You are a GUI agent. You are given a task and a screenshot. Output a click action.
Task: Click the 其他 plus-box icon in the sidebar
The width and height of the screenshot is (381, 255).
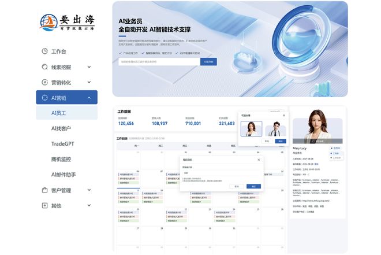[x=44, y=205]
